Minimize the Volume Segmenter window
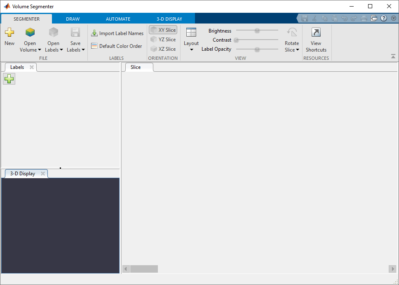 point(352,6)
